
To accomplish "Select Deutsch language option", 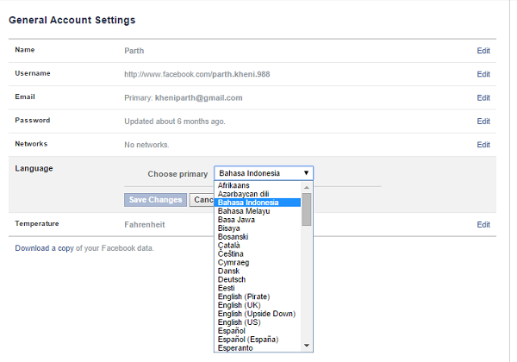I will [257, 279].
